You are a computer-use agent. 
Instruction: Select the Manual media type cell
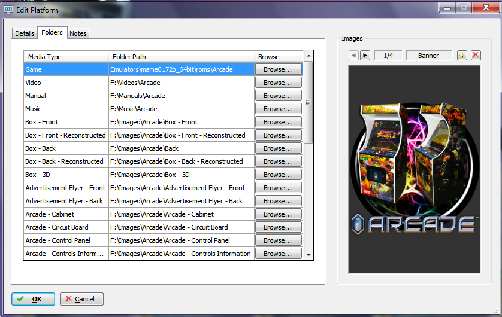pos(66,96)
